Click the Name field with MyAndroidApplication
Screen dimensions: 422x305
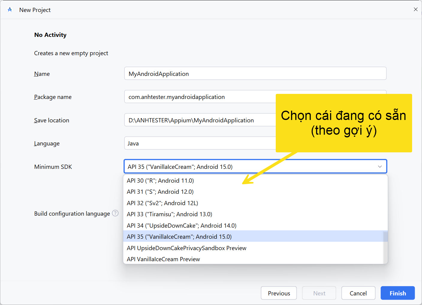pyautogui.click(x=255, y=73)
